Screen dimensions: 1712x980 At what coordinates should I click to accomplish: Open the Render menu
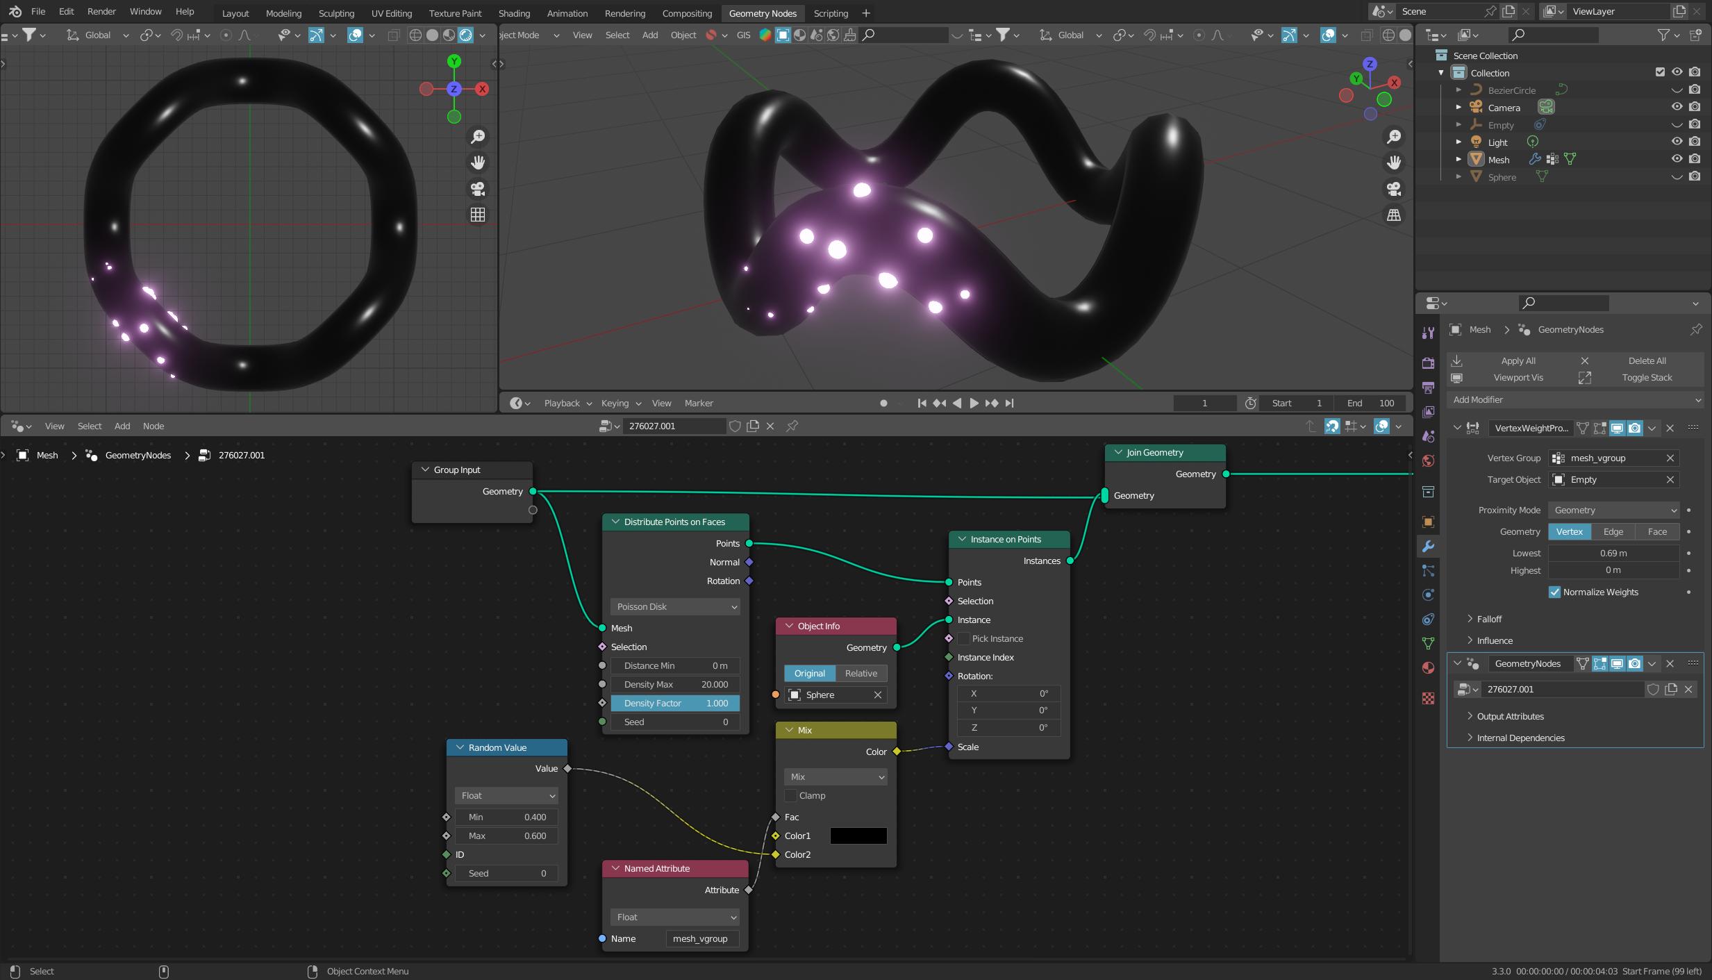[101, 12]
